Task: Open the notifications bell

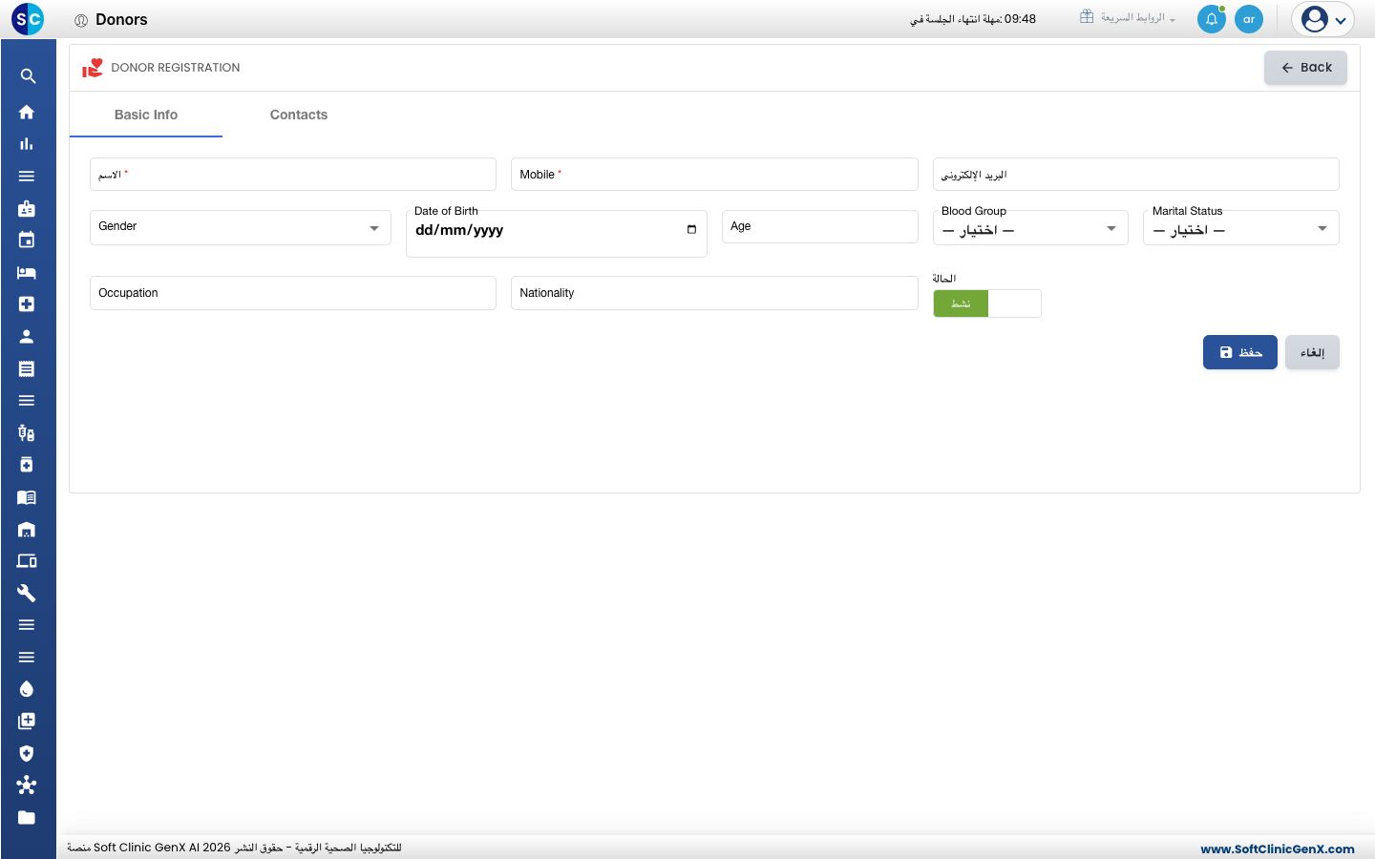Action: [x=1212, y=19]
